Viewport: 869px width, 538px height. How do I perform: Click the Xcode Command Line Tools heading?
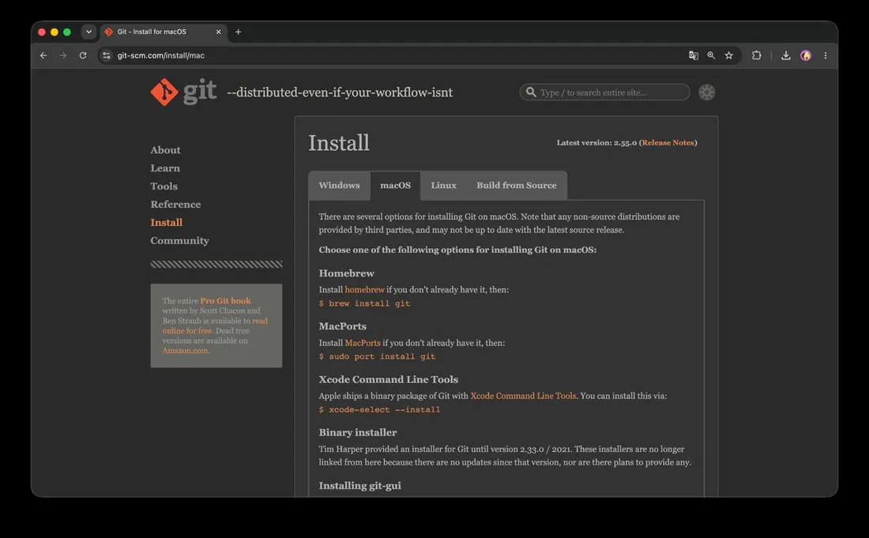click(389, 379)
